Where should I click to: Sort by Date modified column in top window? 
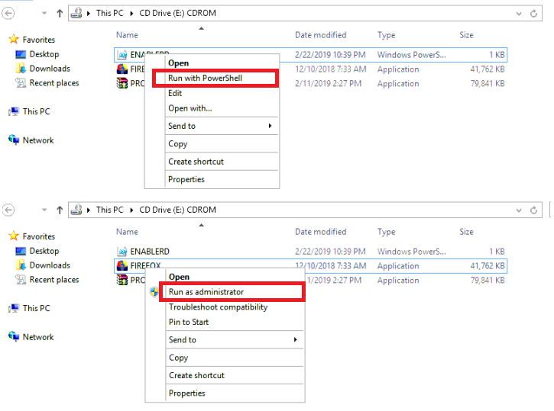320,35
